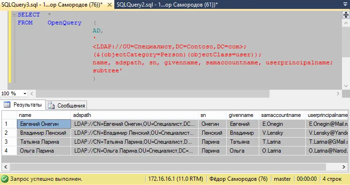Click the status text Запрос успешно выполнен
The image size is (350, 185).
46,179
